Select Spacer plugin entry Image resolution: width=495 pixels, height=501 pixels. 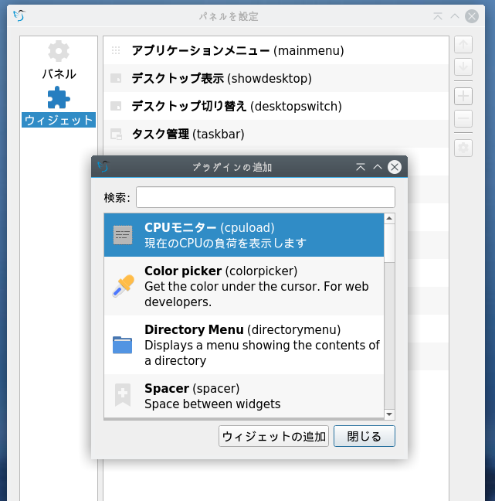[244, 396]
